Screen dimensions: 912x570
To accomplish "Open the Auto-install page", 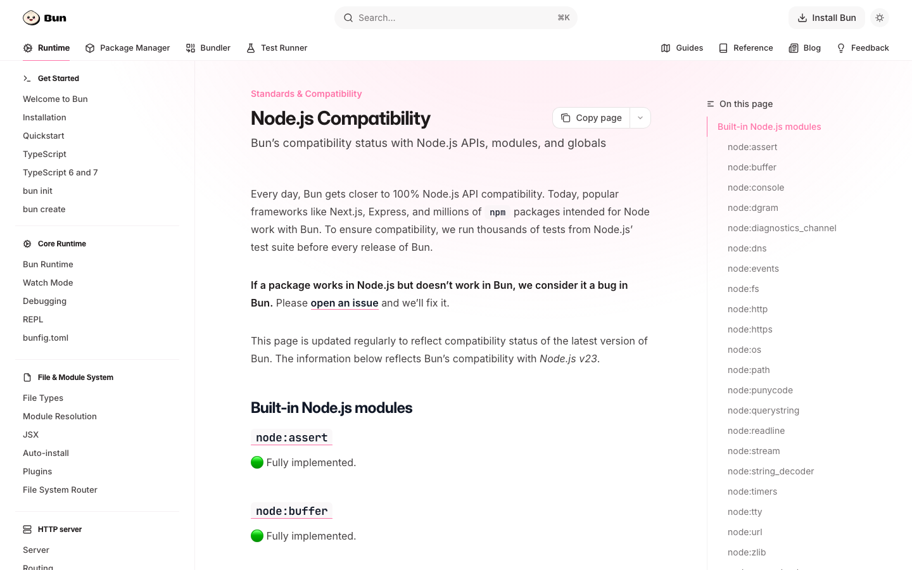I will coord(46,453).
